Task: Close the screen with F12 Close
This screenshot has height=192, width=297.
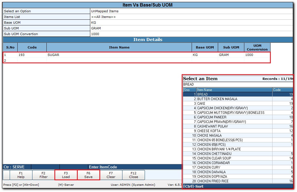Action: (133, 175)
